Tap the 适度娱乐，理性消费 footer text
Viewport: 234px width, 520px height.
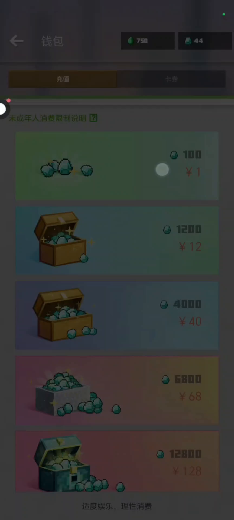[117, 506]
